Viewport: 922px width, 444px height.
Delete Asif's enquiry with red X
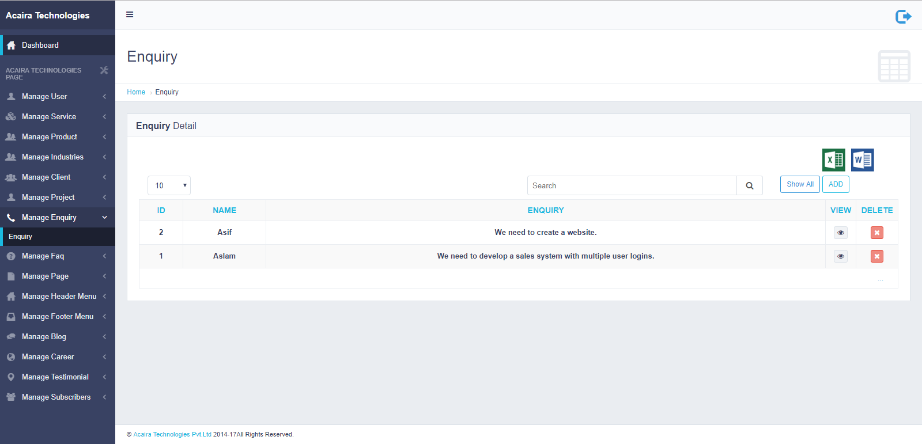click(x=876, y=233)
